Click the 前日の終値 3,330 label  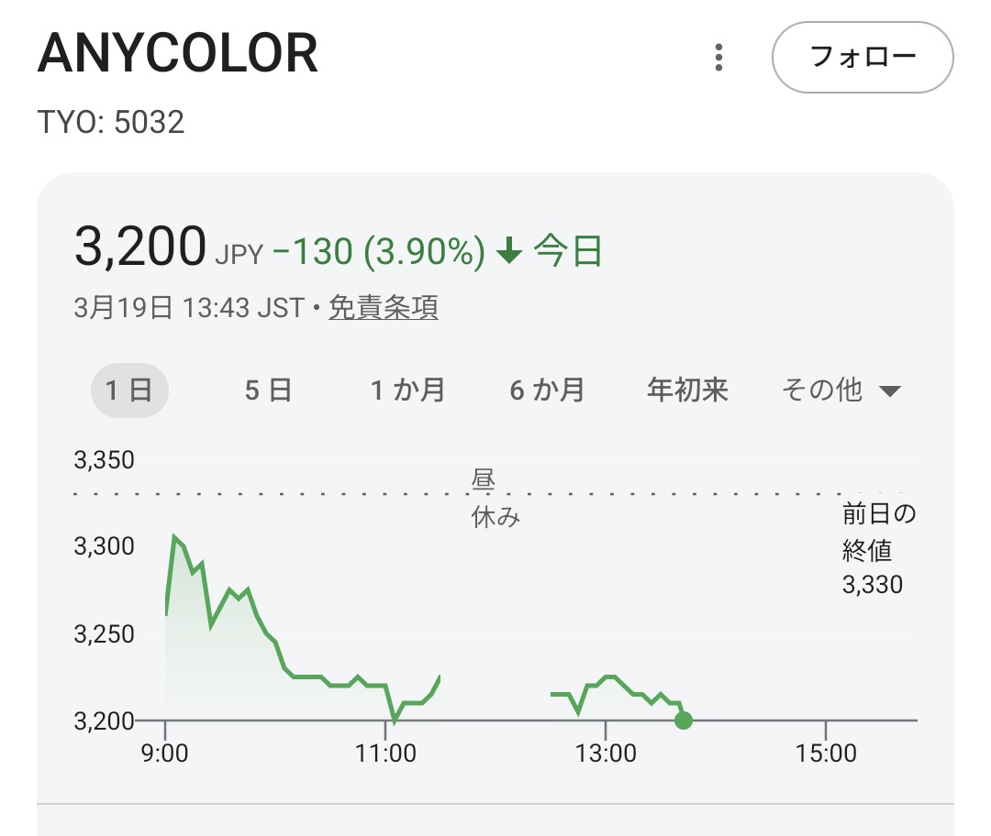coord(878,549)
